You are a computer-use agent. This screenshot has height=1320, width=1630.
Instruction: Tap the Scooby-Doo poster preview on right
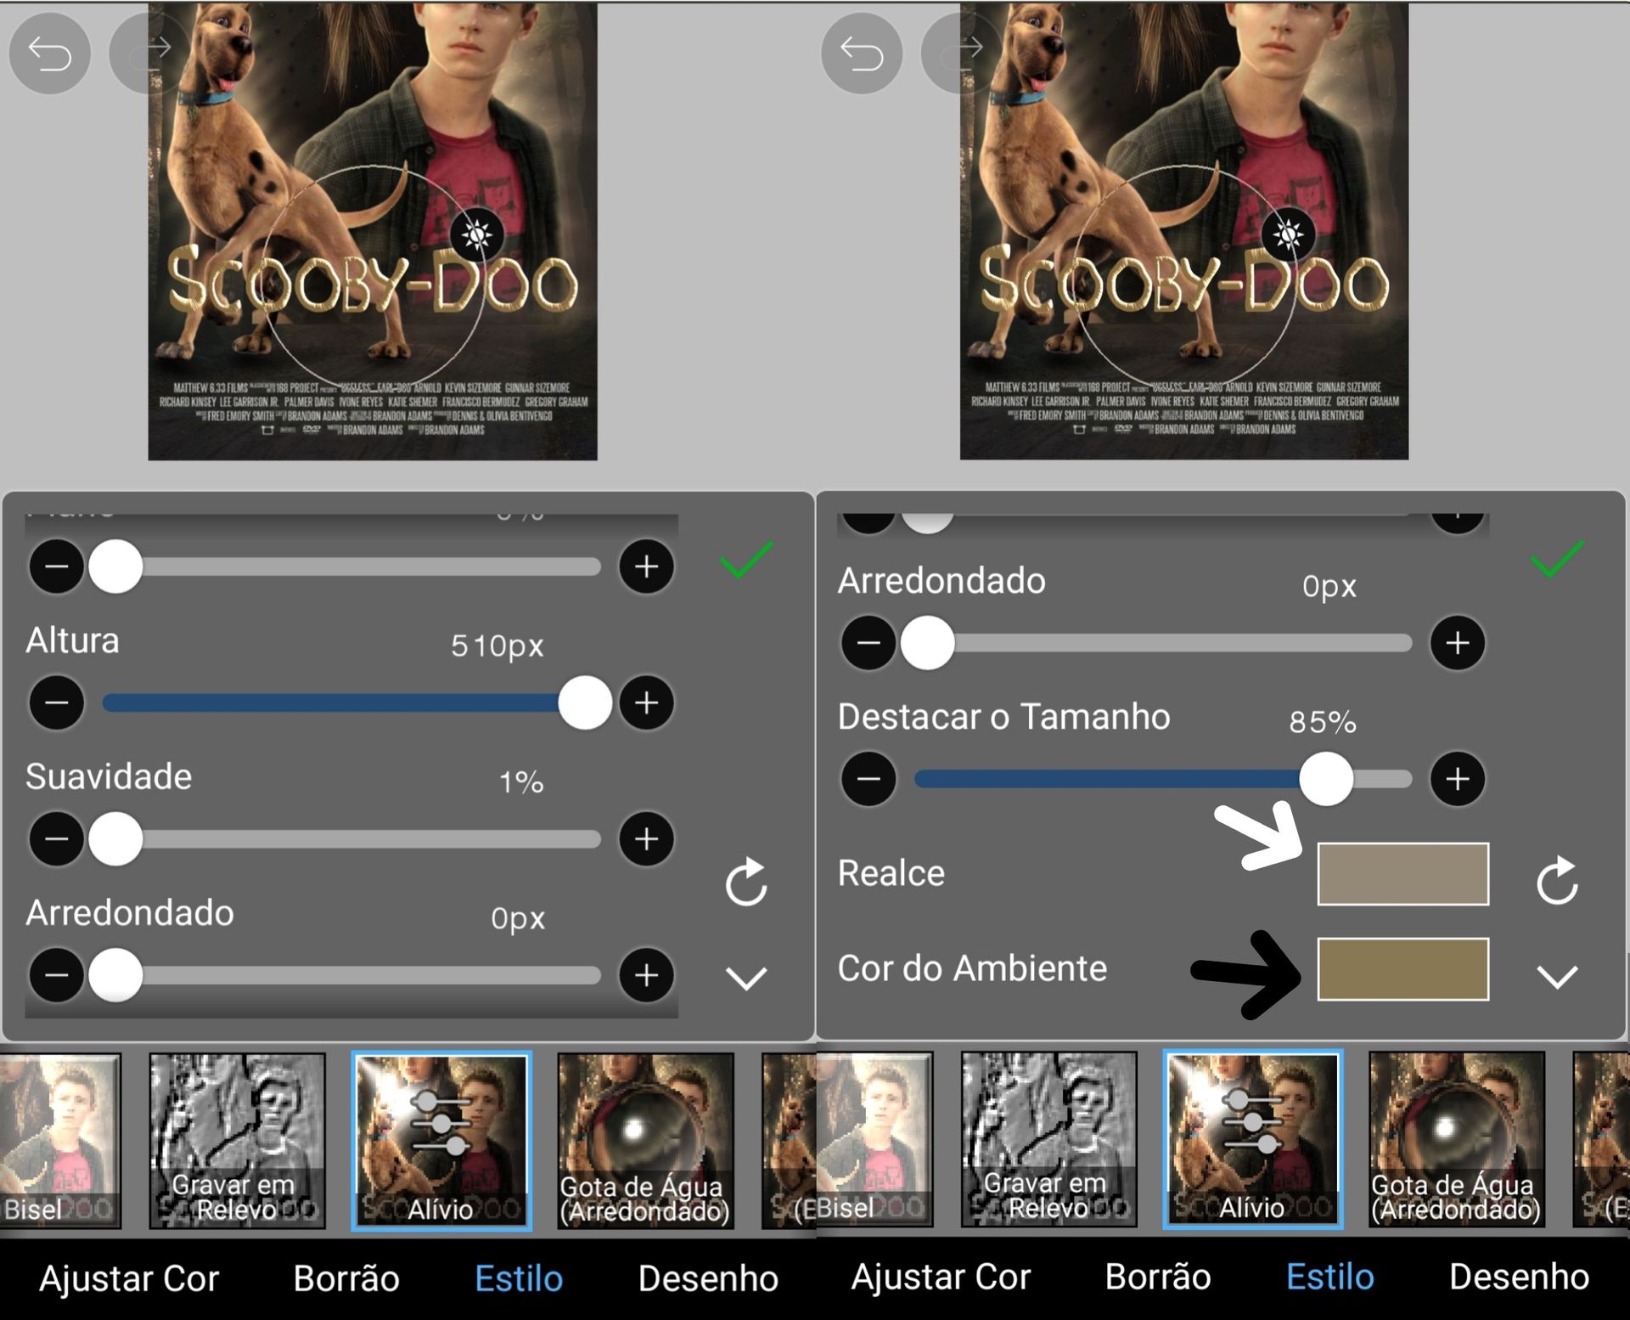[1184, 231]
